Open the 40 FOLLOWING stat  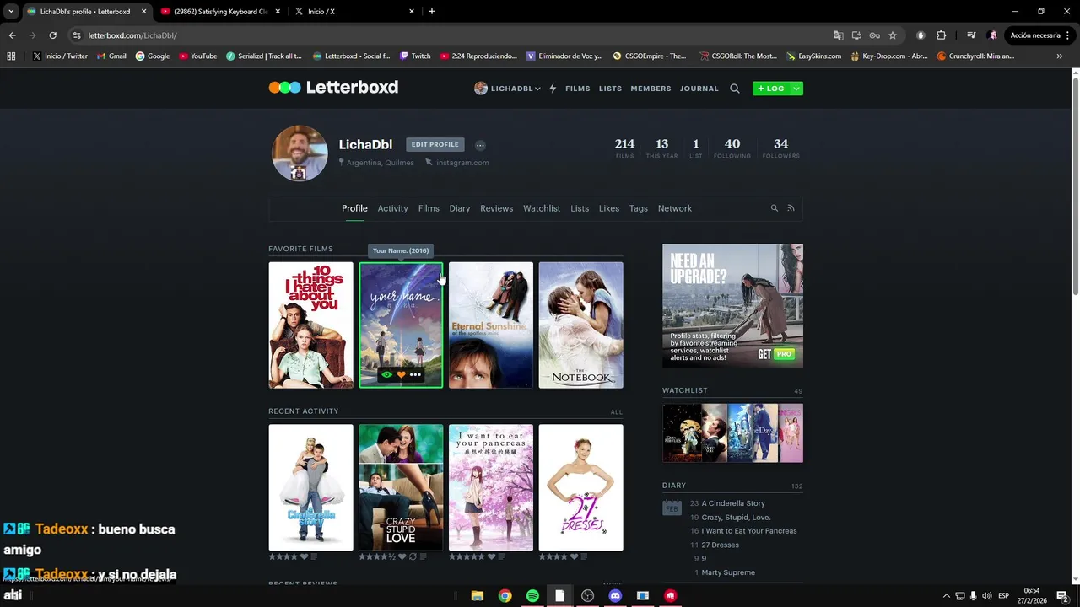[732, 148]
